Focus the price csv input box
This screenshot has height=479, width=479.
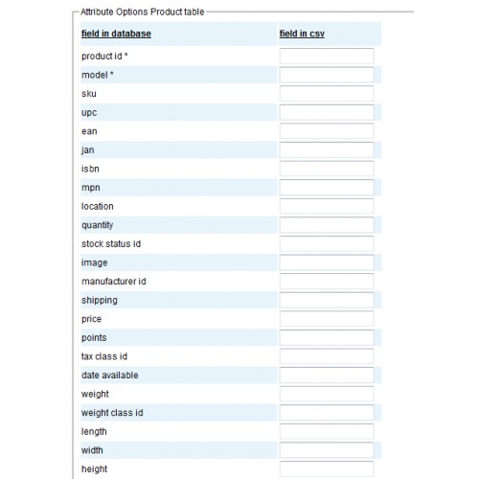tap(327, 319)
